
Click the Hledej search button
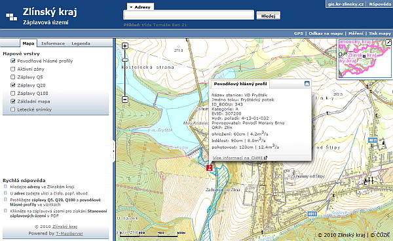(268, 16)
